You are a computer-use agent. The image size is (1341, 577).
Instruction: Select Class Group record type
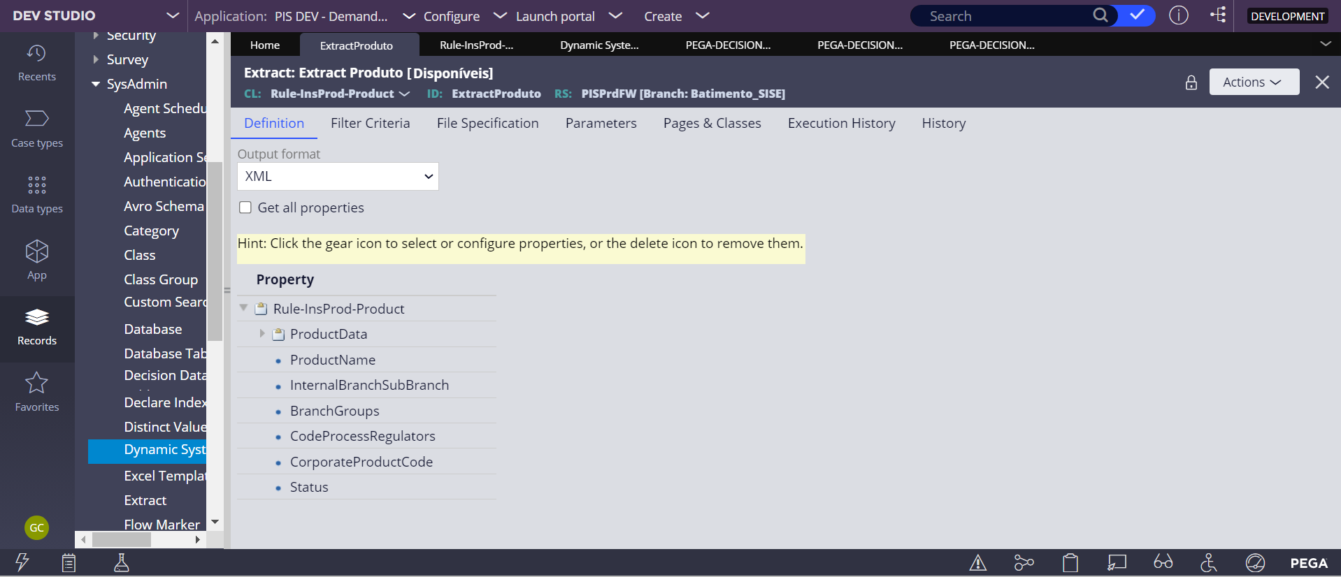click(161, 280)
